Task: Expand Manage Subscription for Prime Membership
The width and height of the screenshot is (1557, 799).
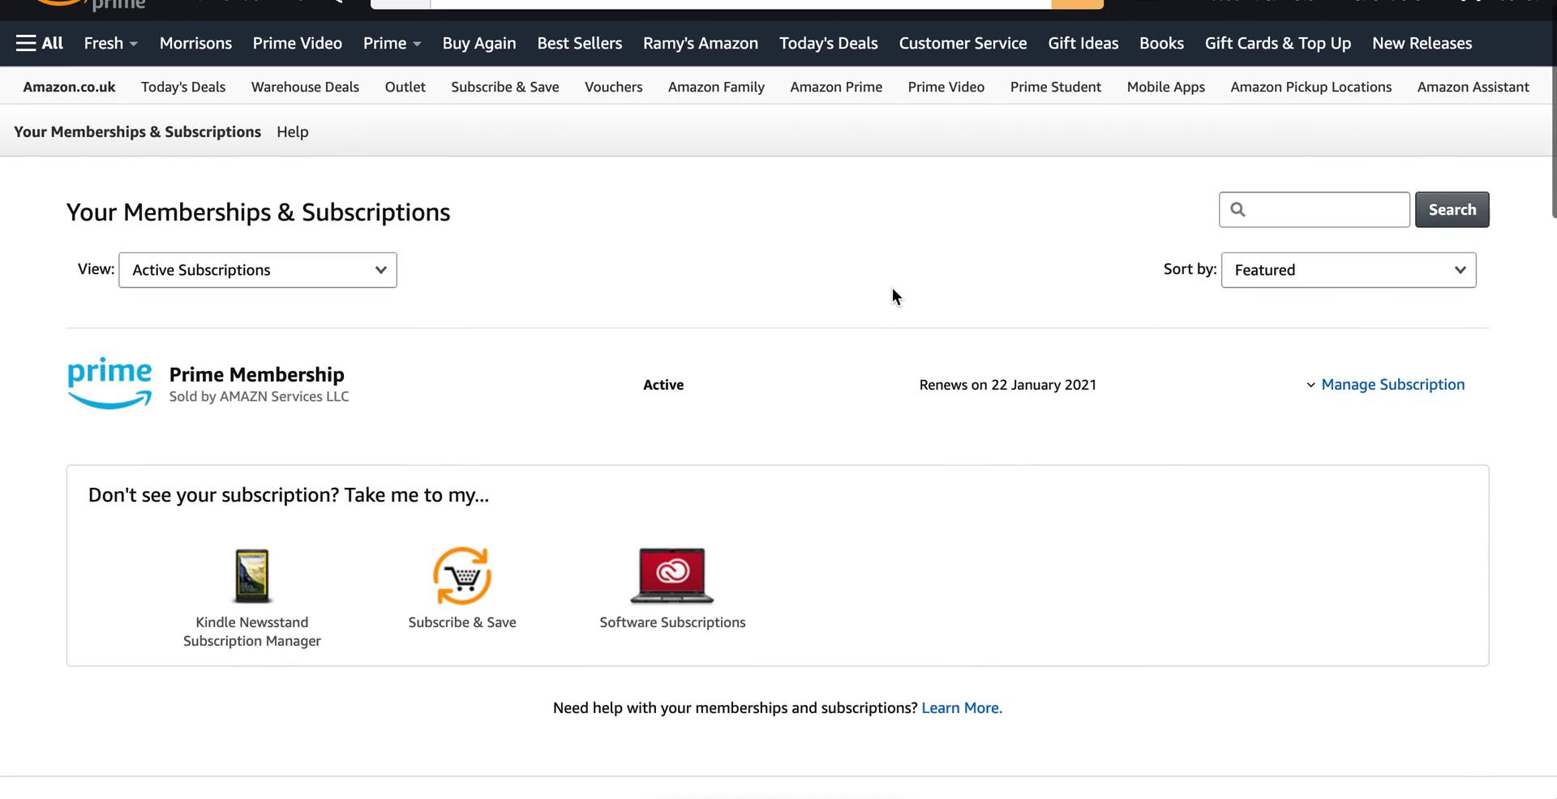Action: coord(1385,385)
